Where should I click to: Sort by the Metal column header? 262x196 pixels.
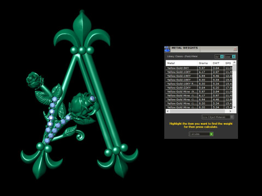click(181, 63)
